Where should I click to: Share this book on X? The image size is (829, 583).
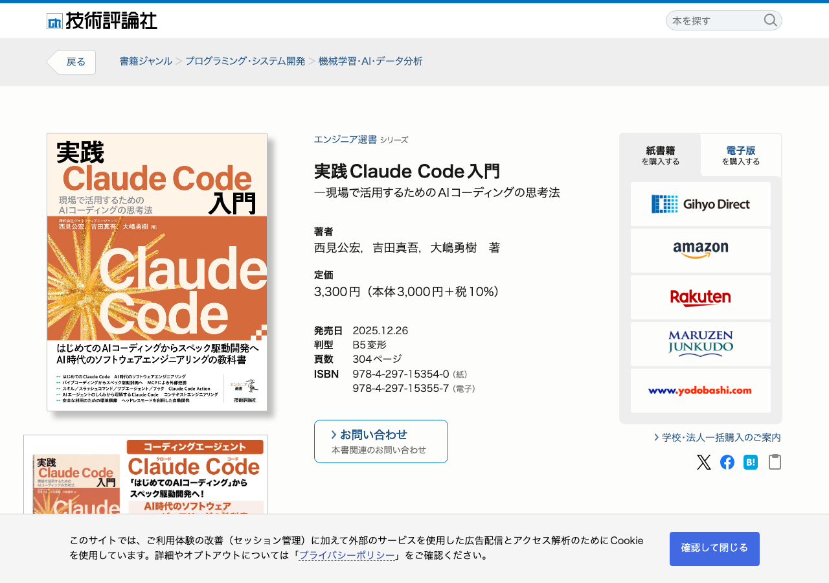704,462
